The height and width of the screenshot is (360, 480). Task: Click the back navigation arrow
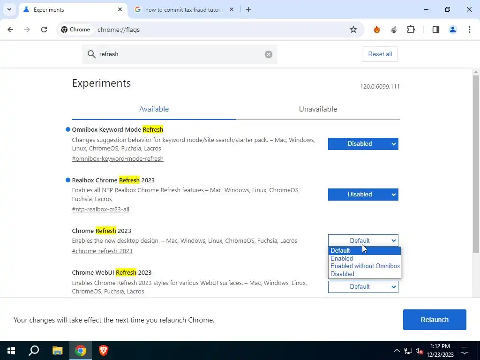coord(10,30)
